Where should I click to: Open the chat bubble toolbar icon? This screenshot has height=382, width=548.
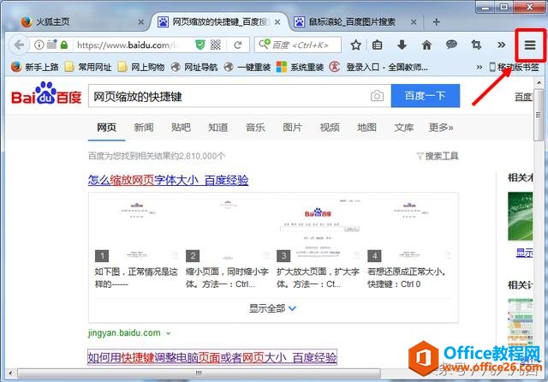tap(451, 45)
